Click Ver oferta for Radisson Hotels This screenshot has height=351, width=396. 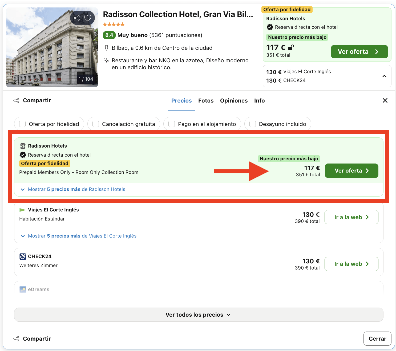(x=351, y=171)
